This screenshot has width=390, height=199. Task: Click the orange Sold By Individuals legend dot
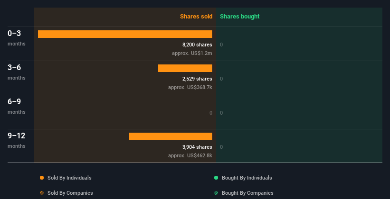coord(42,178)
